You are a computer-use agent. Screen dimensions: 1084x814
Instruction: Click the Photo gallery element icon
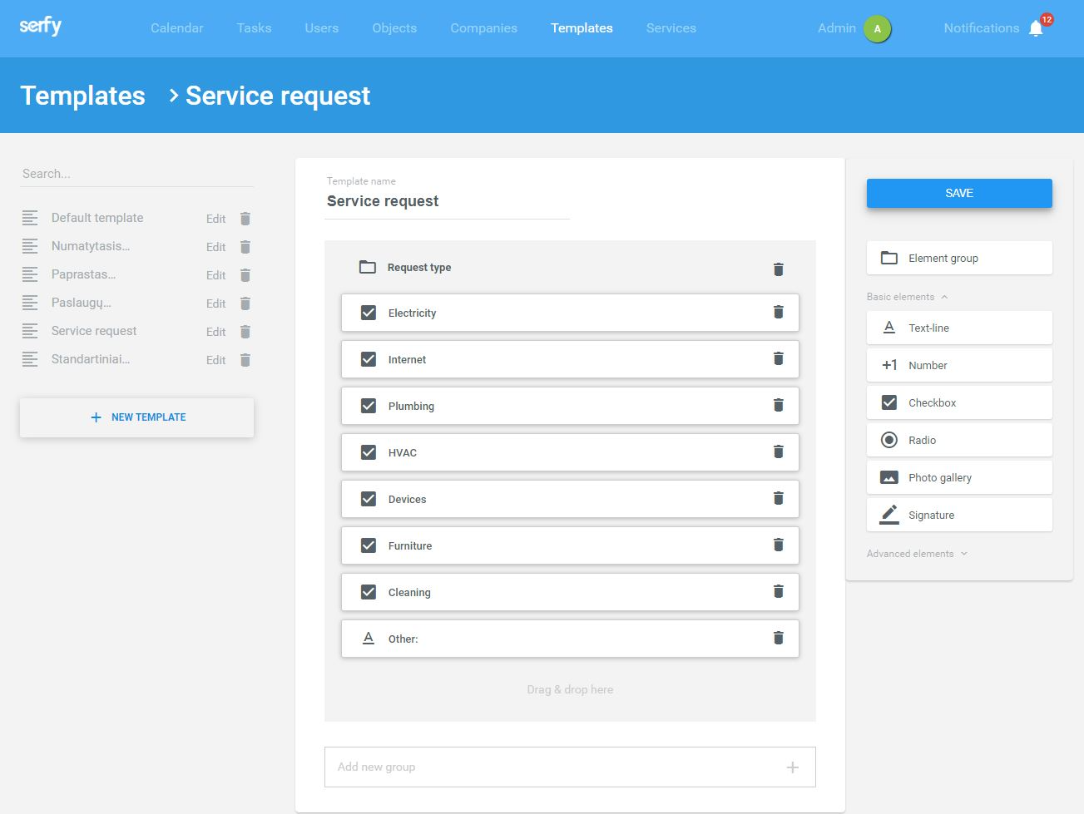(x=888, y=477)
